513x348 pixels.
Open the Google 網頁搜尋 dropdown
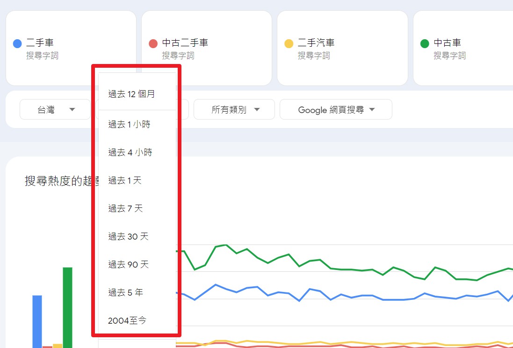336,109
